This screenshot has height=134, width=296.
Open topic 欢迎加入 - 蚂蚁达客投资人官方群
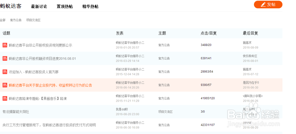pyautogui.click(x=34, y=72)
